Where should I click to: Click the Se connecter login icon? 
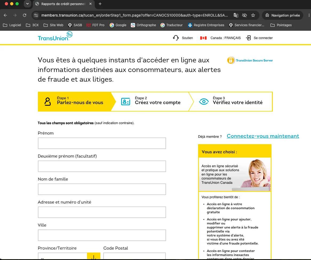click(248, 38)
